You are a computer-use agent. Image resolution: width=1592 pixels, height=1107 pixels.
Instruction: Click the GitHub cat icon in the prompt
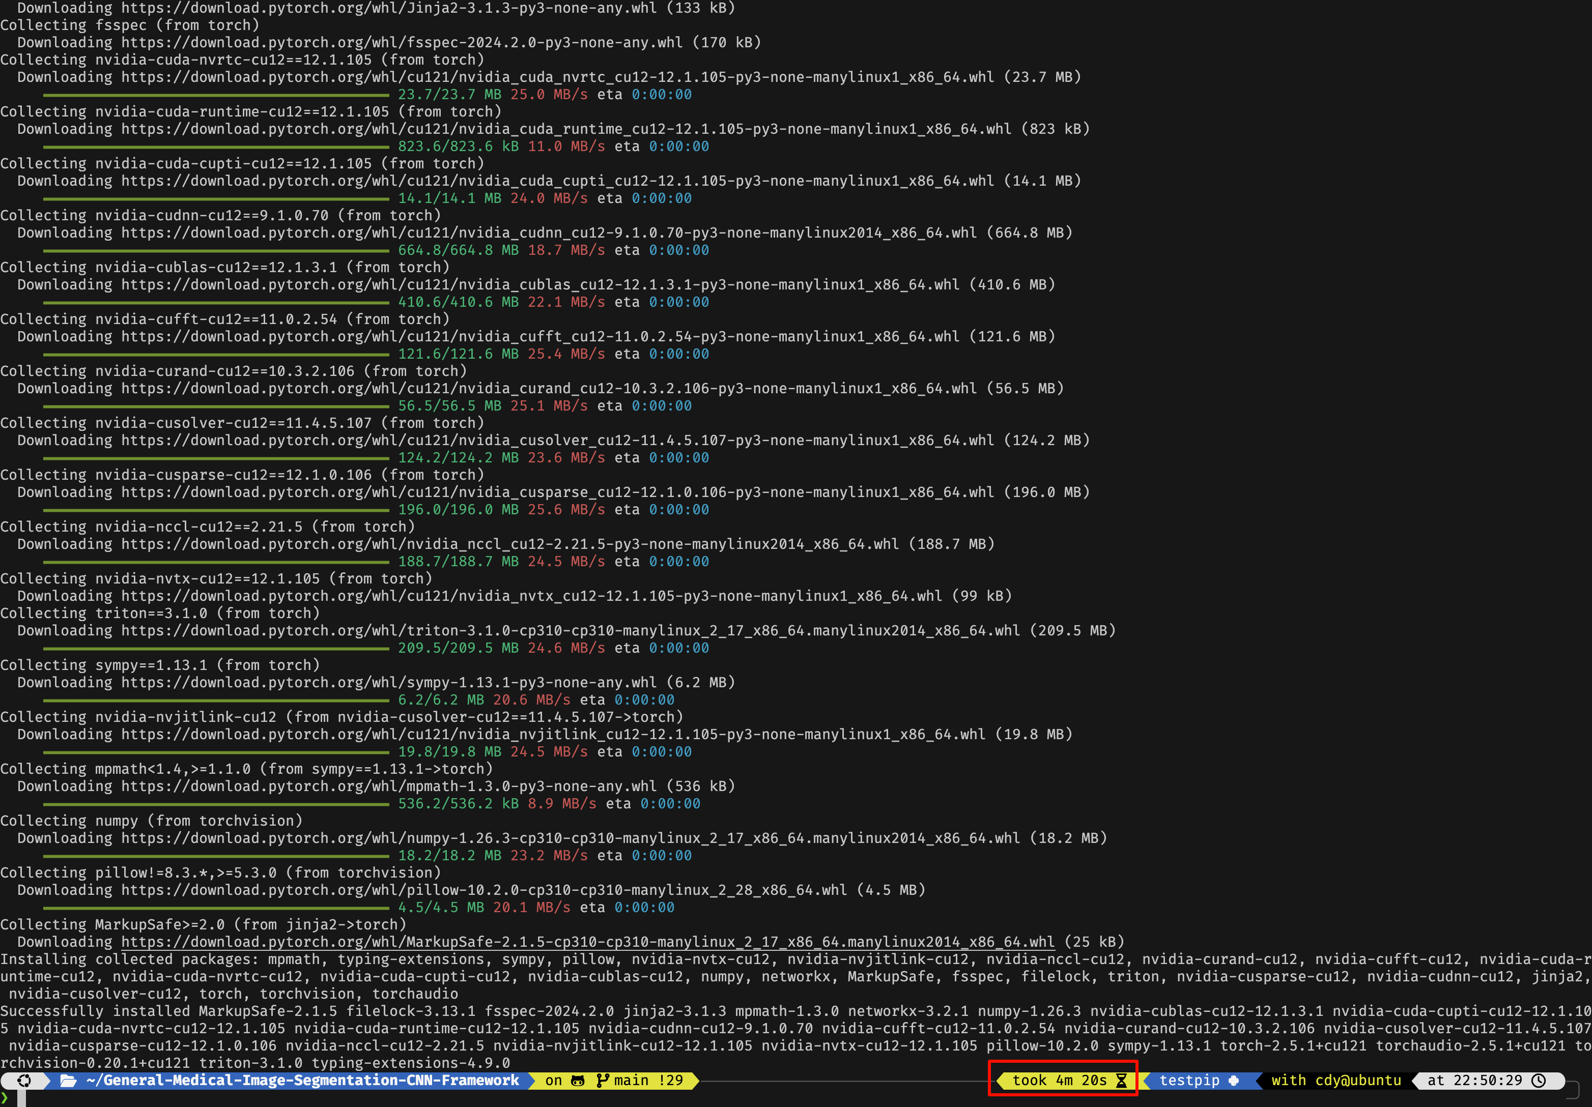[577, 1081]
